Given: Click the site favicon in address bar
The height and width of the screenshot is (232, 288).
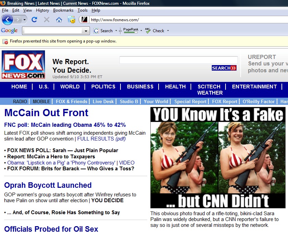Looking at the screenshot, I should click(84, 20).
